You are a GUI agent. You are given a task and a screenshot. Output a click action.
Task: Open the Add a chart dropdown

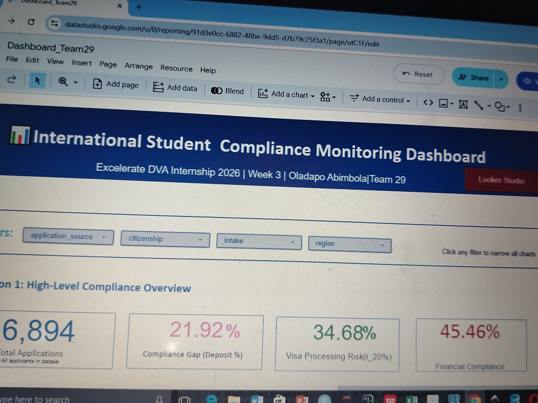[x=286, y=94]
